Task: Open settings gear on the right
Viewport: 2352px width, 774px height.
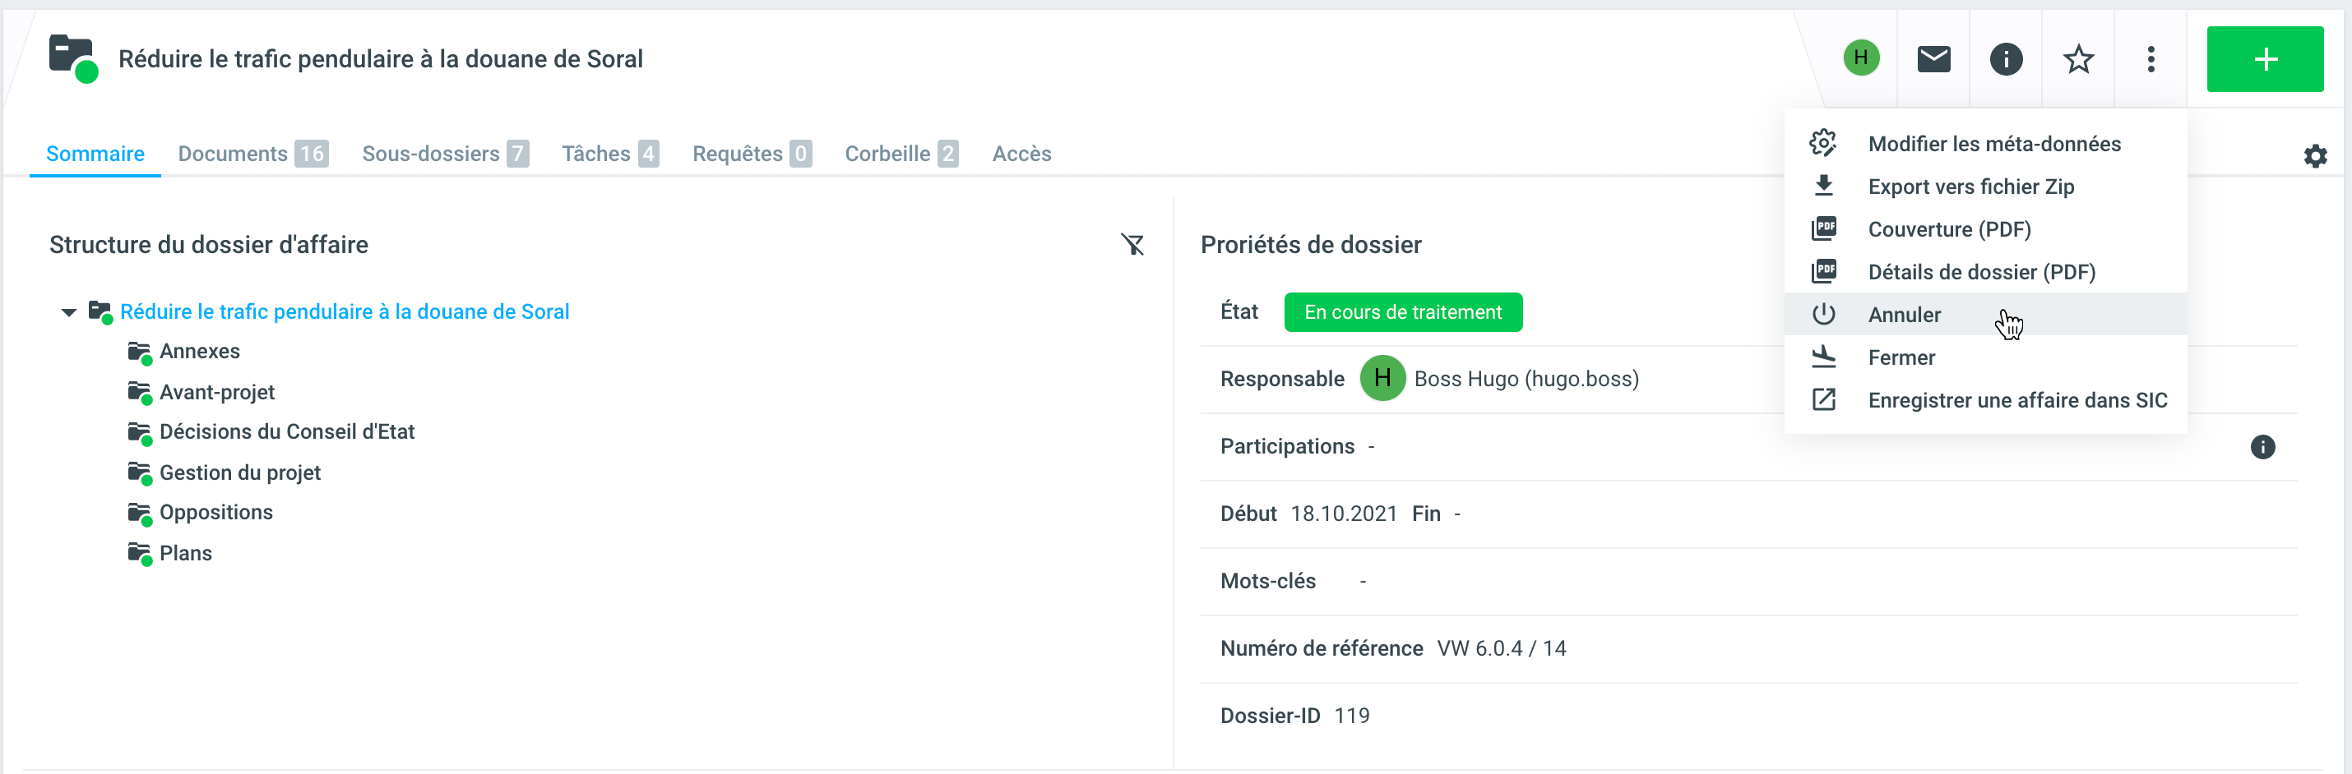Action: tap(2314, 156)
